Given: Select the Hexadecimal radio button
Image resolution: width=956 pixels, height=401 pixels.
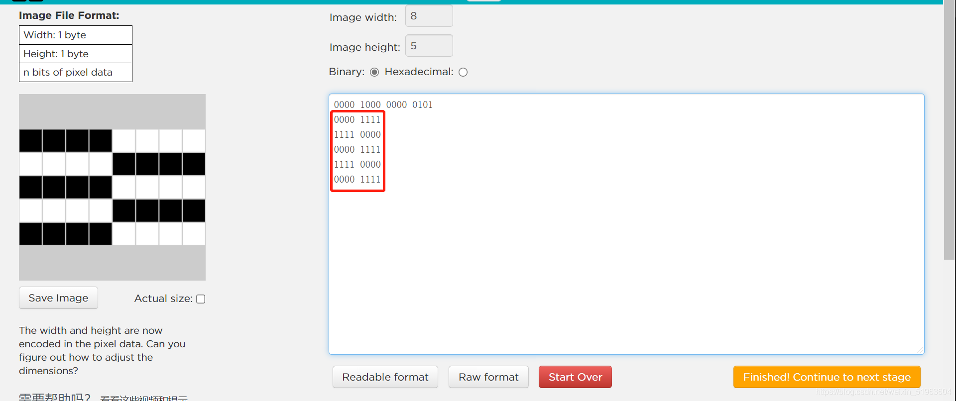Looking at the screenshot, I should pyautogui.click(x=463, y=72).
